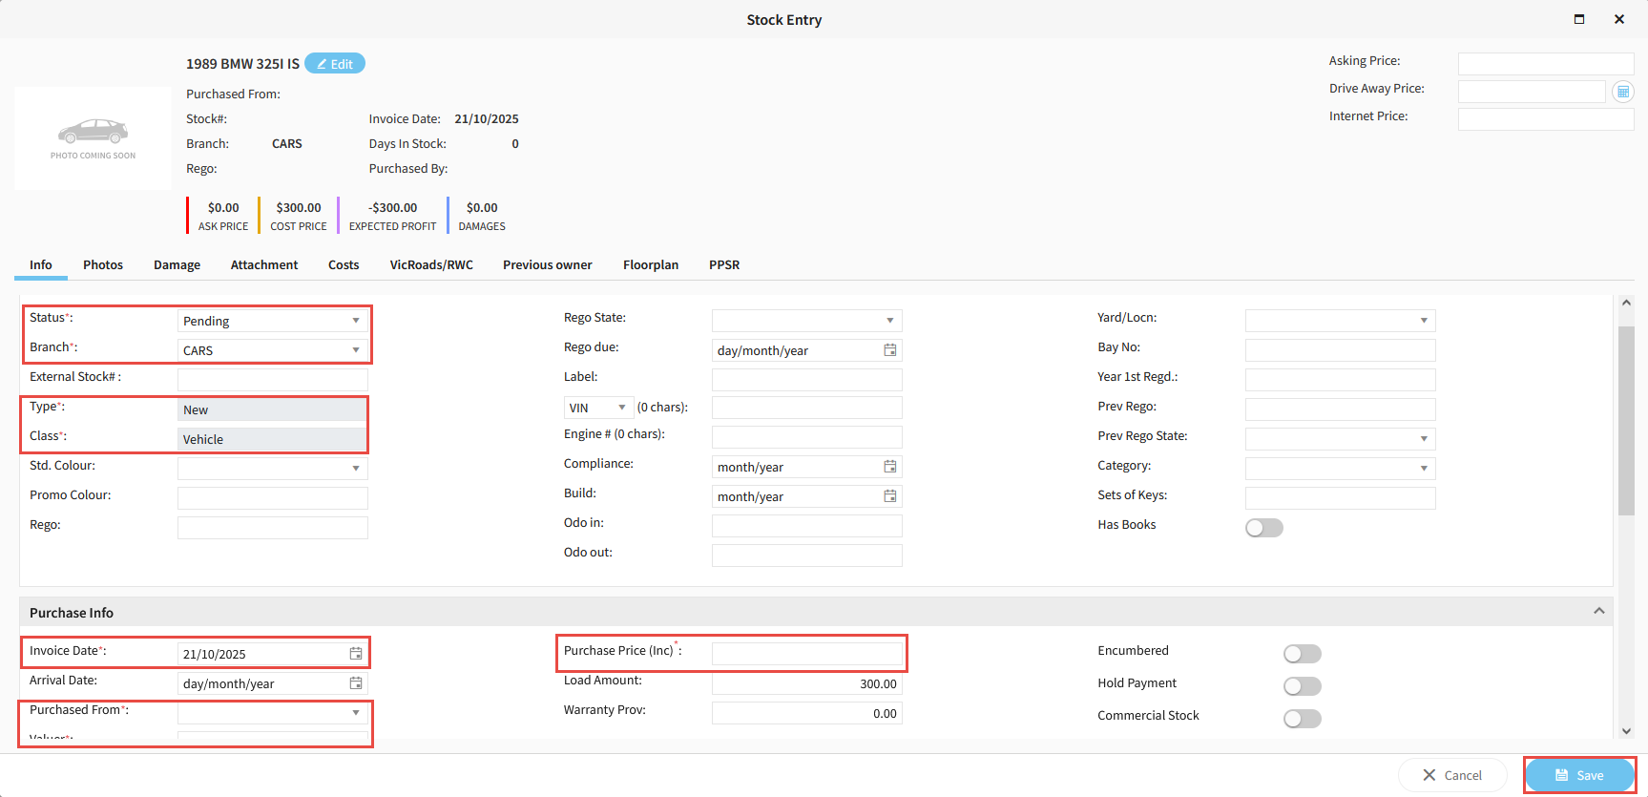Click the vertical scrollbar down arrow
The width and height of the screenshot is (1648, 797).
click(x=1626, y=731)
